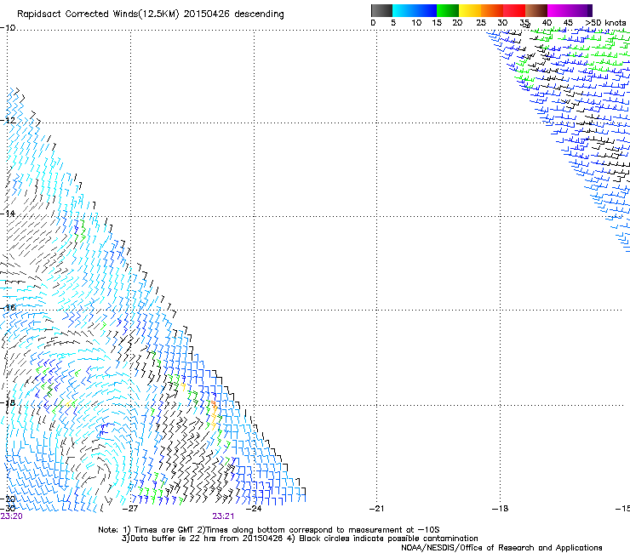630x553 pixels.
Task: Click the chart title 'Rapidsact Corrected Winds(12.5KM)'
Action: click(98, 14)
